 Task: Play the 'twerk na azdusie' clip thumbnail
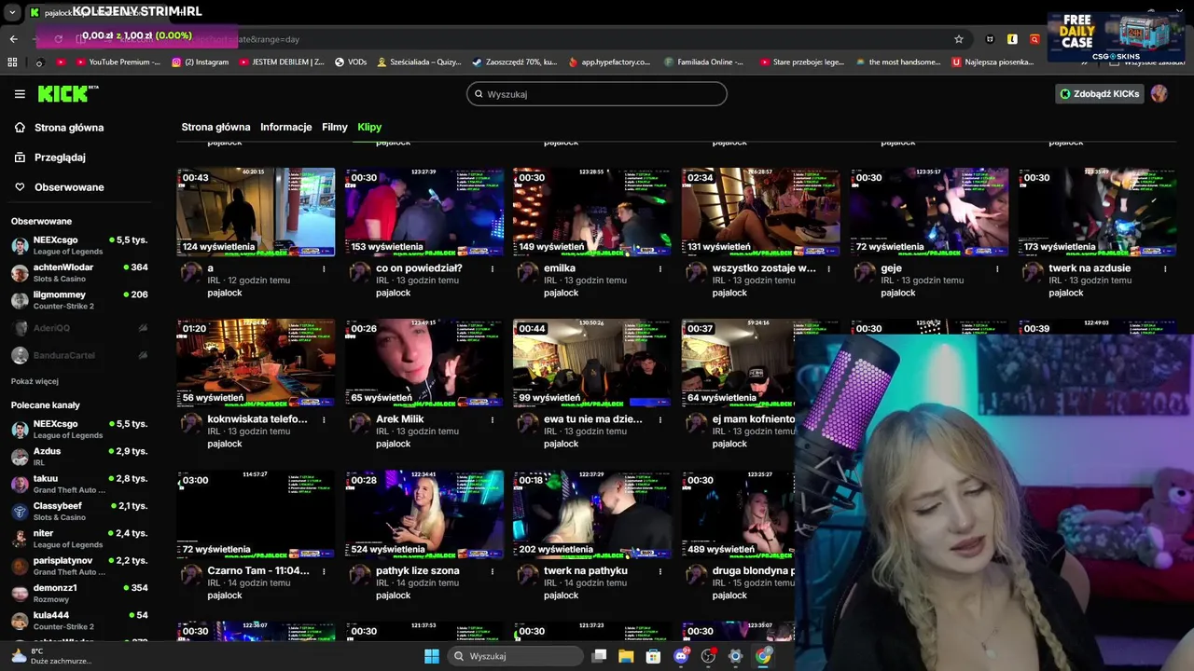click(1097, 212)
